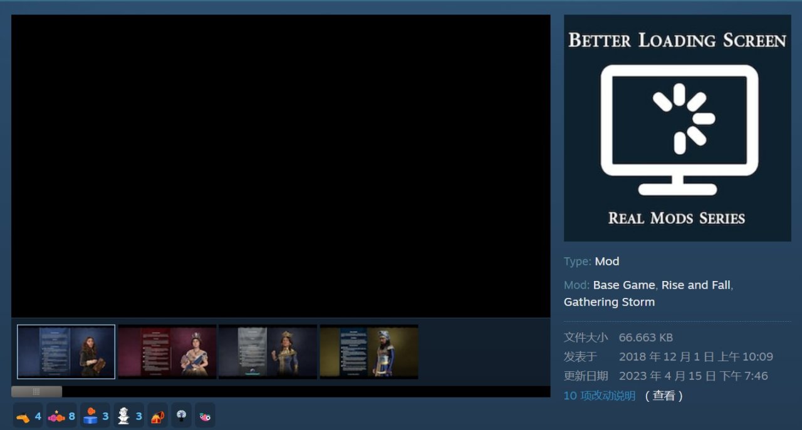The image size is (802, 430).
Task: Click the thumbnail strip scrollbar handle
Action: coord(36,392)
